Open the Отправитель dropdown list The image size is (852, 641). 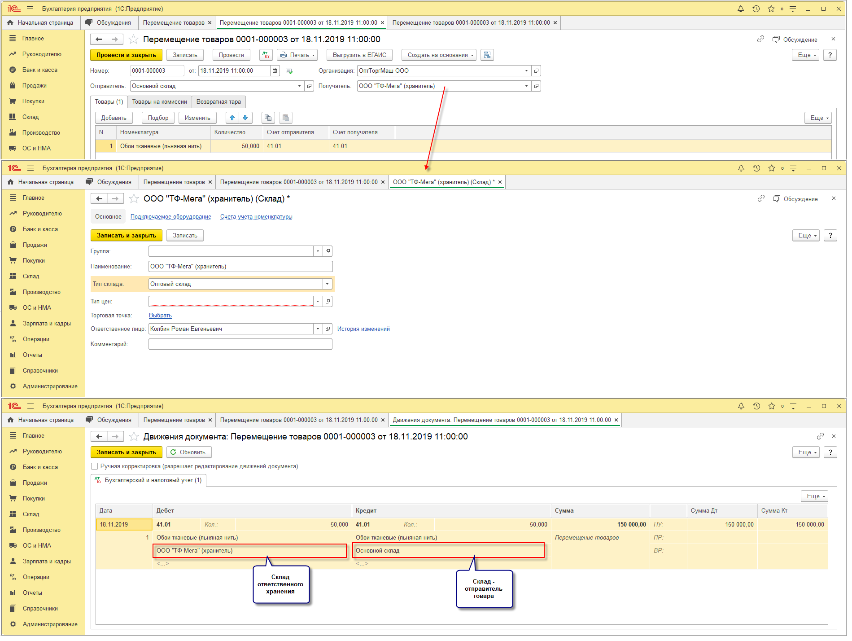299,86
